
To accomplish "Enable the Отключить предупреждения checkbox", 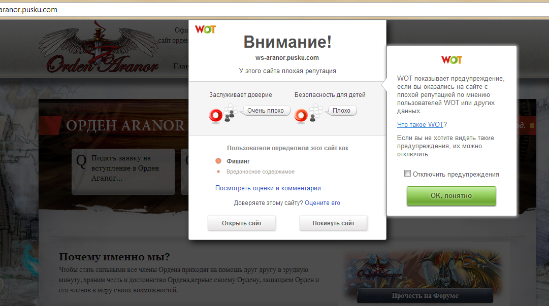I will tap(407, 174).
